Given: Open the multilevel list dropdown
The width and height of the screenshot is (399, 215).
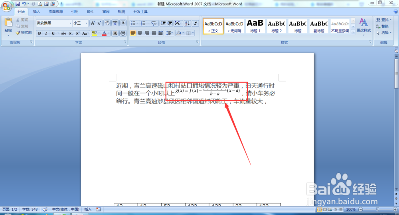Looking at the screenshot, I should tap(154, 23).
